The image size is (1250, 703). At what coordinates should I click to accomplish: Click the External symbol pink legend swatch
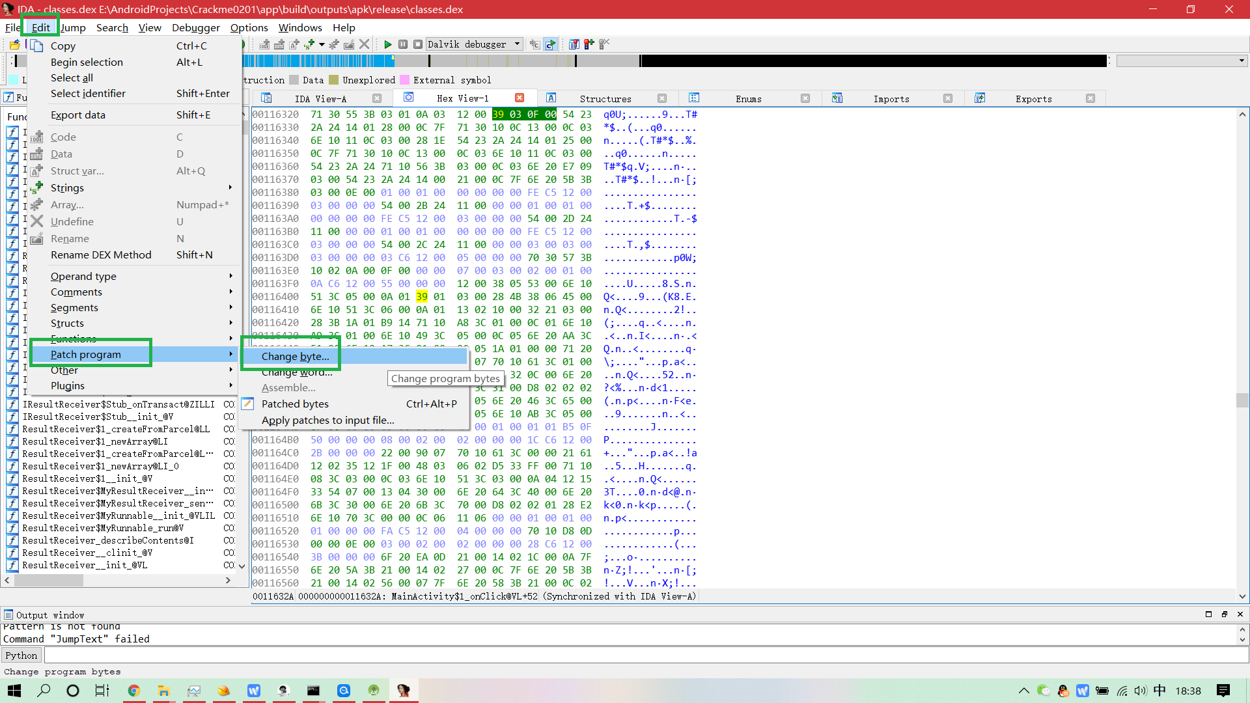point(404,79)
